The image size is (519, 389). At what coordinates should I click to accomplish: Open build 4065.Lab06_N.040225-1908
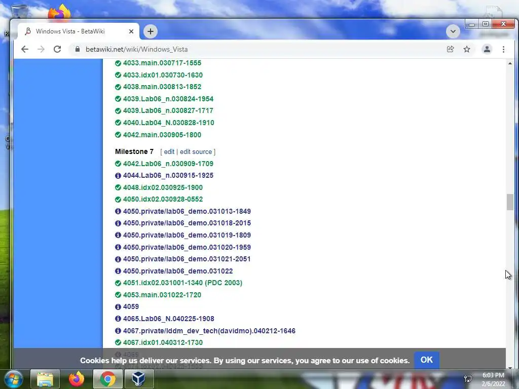coord(168,319)
